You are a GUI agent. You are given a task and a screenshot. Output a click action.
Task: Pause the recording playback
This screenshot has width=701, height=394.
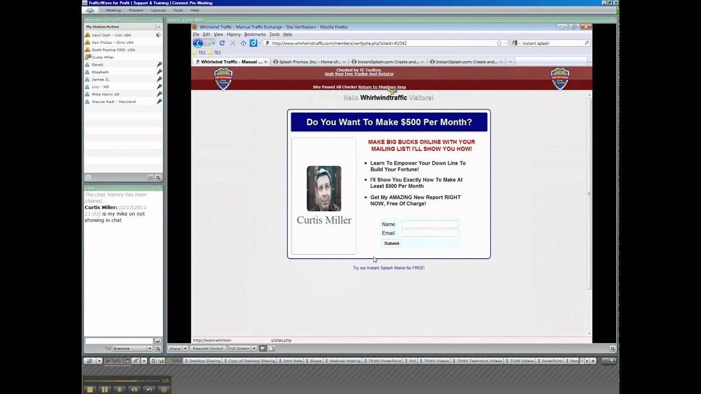pos(104,390)
